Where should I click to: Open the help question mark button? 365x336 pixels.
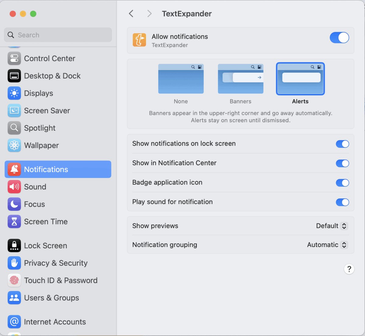[349, 269]
